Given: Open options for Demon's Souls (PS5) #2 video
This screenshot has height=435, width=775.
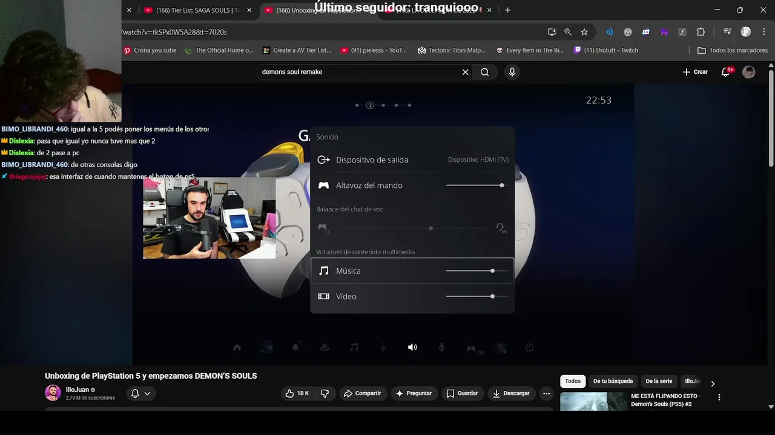Looking at the screenshot, I should click(x=719, y=398).
